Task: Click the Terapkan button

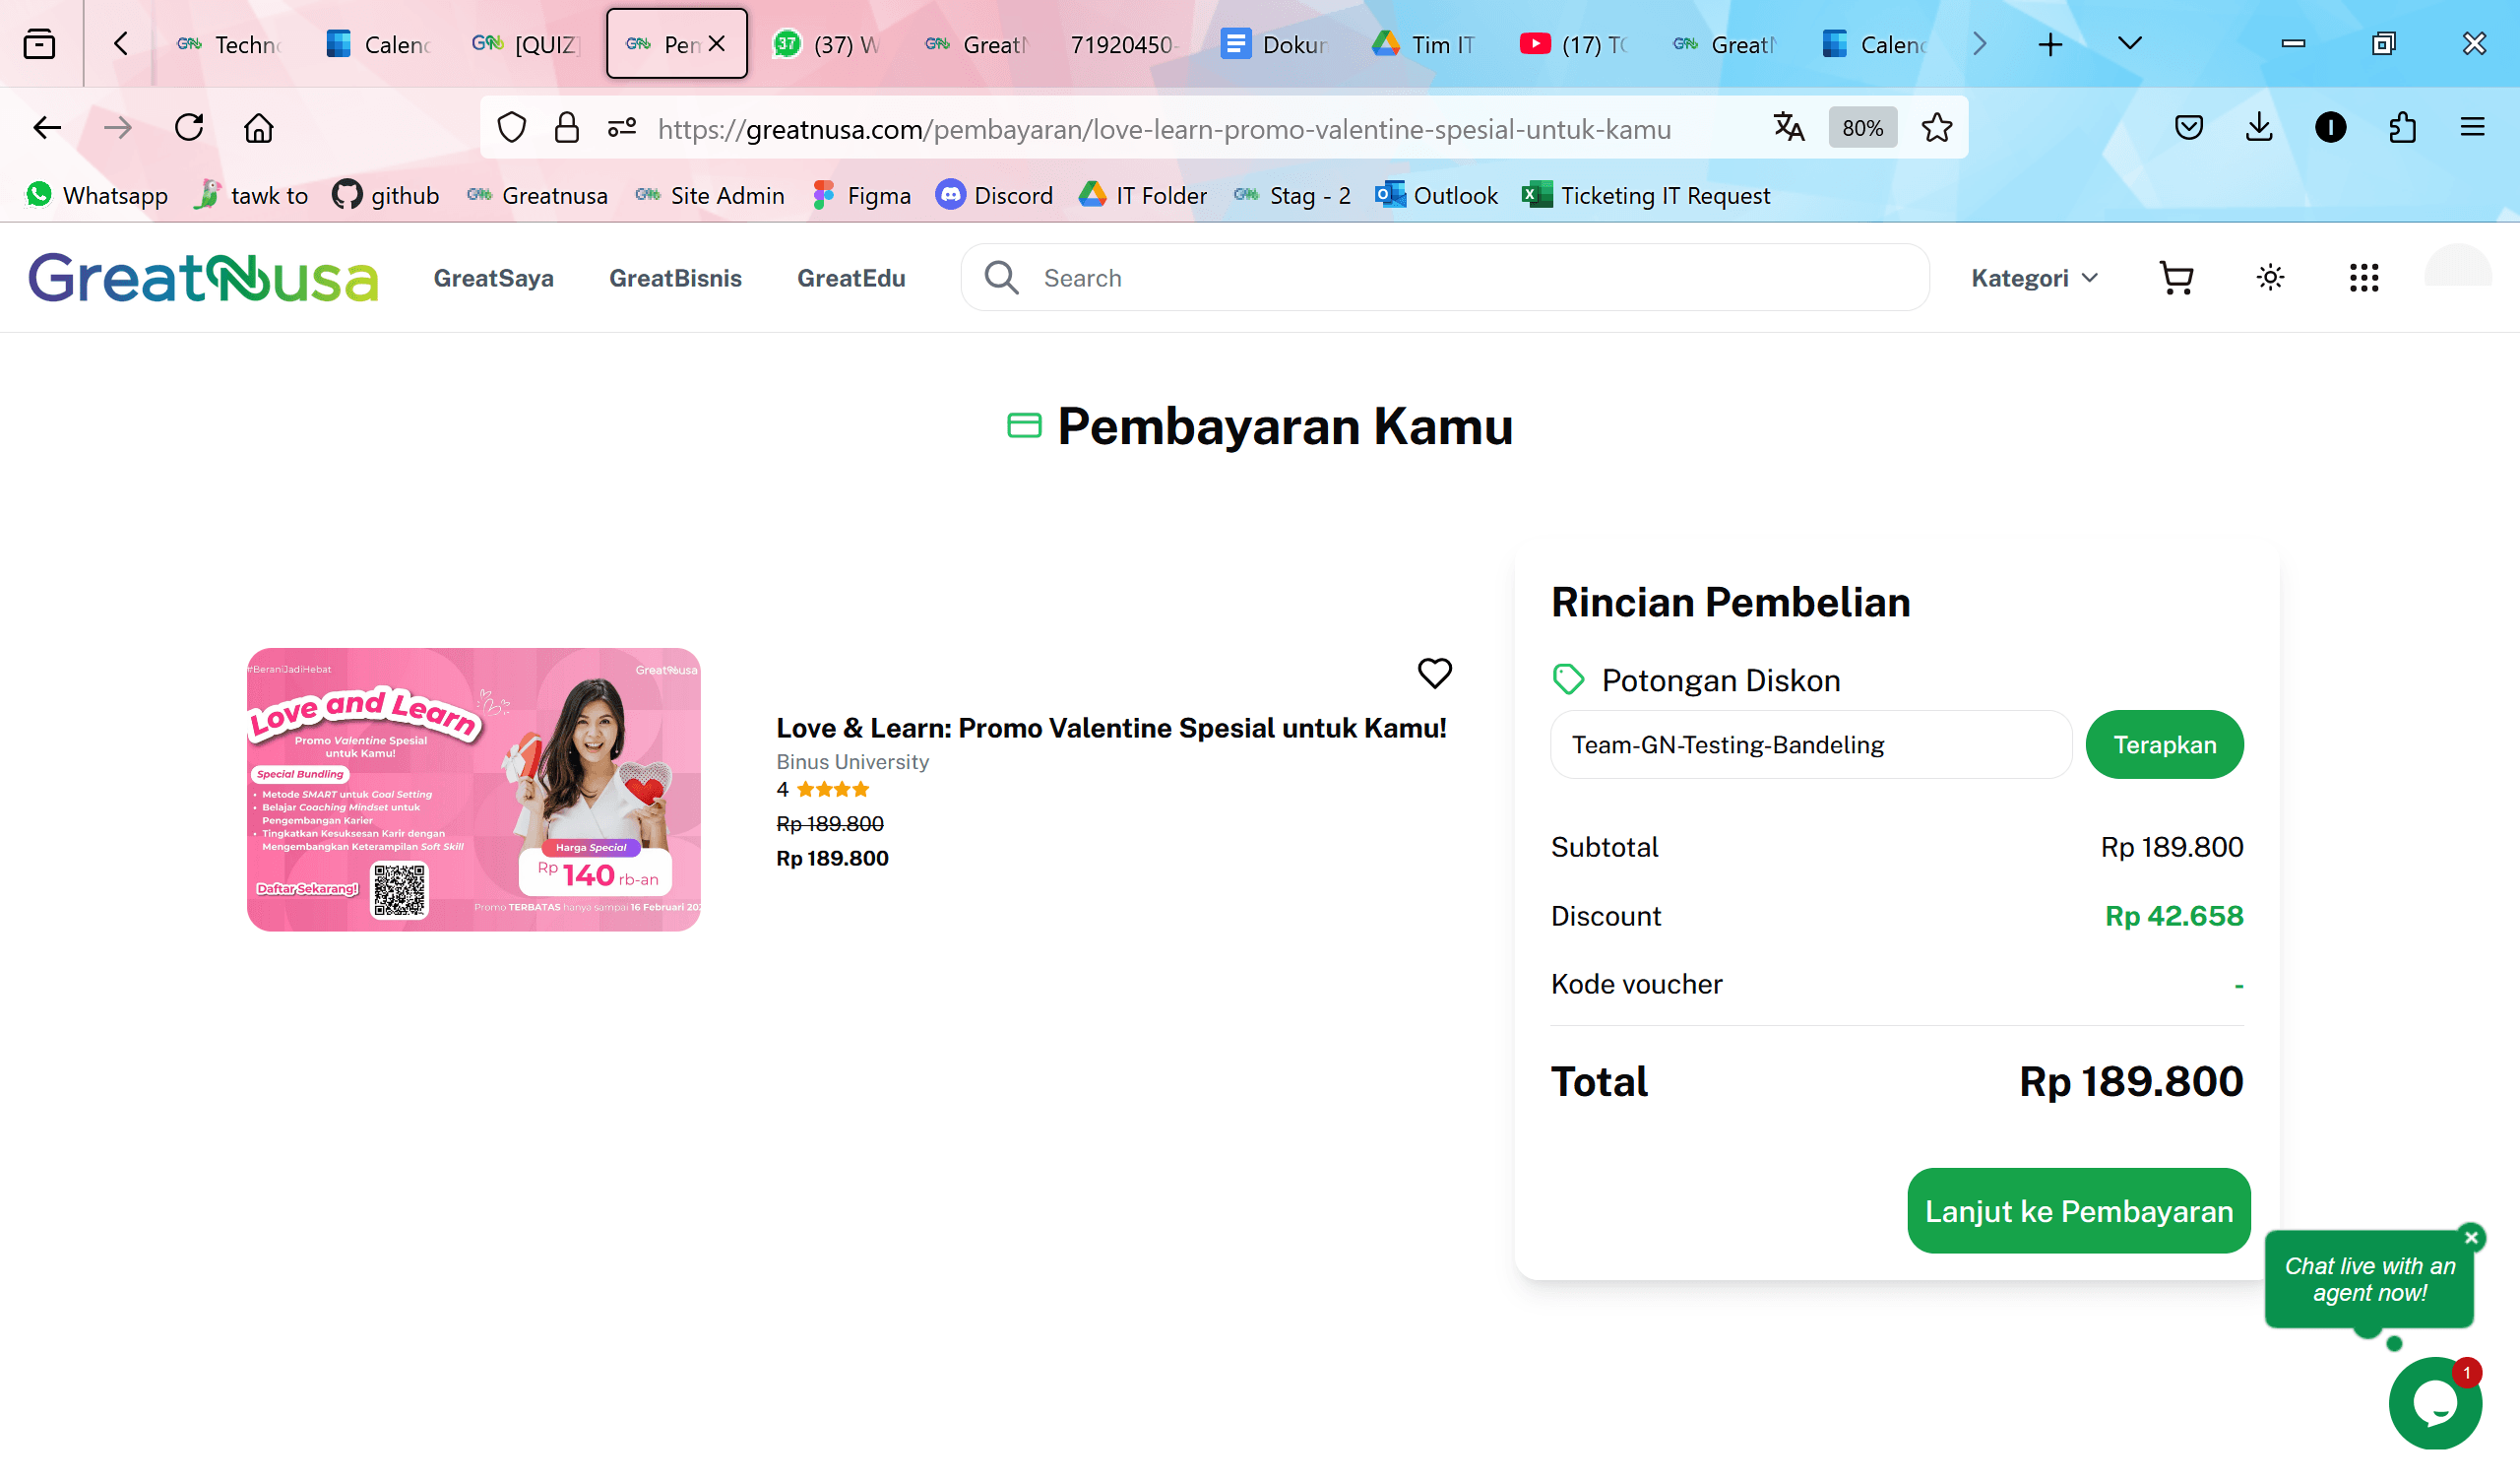Action: (2164, 744)
